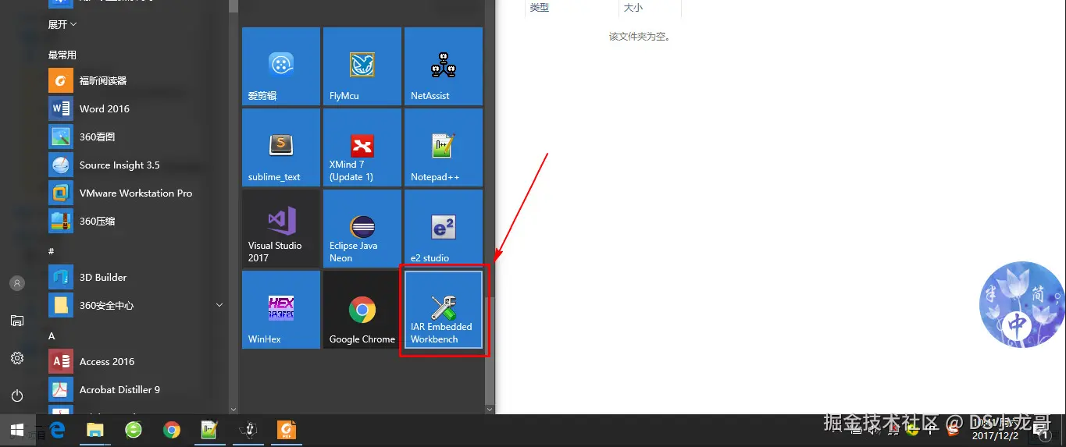The width and height of the screenshot is (1066, 447).
Task: Open Settings gear in Start rail
Action: click(x=17, y=358)
